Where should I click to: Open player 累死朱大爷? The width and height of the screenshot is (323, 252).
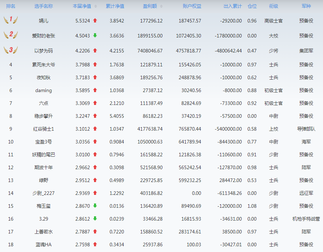tap(44, 65)
